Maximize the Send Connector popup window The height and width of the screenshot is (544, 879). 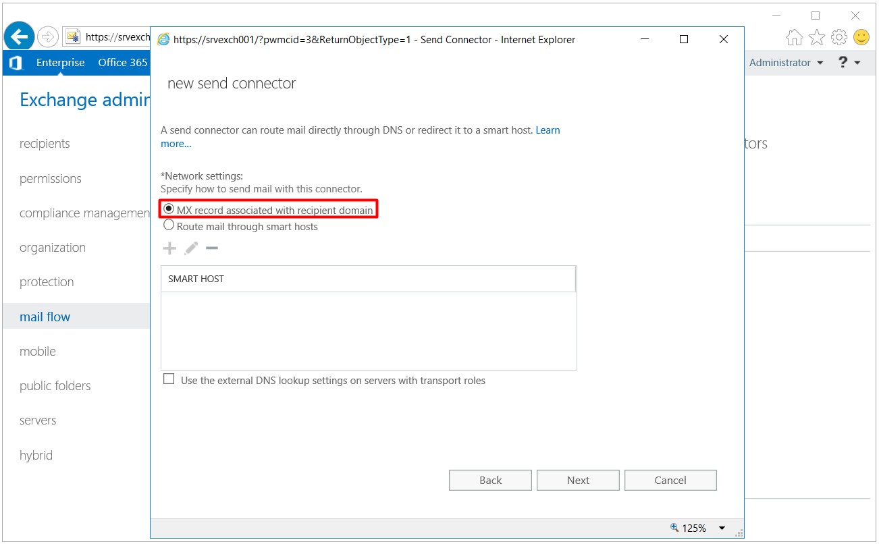(x=684, y=40)
